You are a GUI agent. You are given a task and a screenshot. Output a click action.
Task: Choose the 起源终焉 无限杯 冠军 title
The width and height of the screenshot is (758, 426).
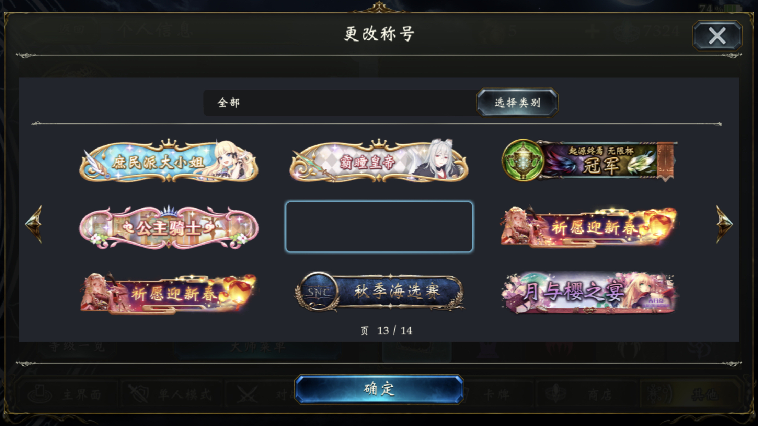(x=589, y=161)
